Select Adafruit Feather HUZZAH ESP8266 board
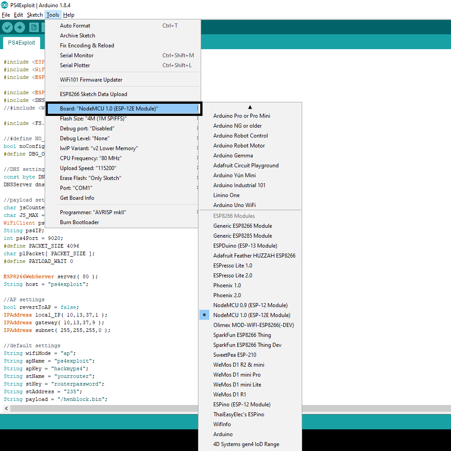 pos(250,255)
